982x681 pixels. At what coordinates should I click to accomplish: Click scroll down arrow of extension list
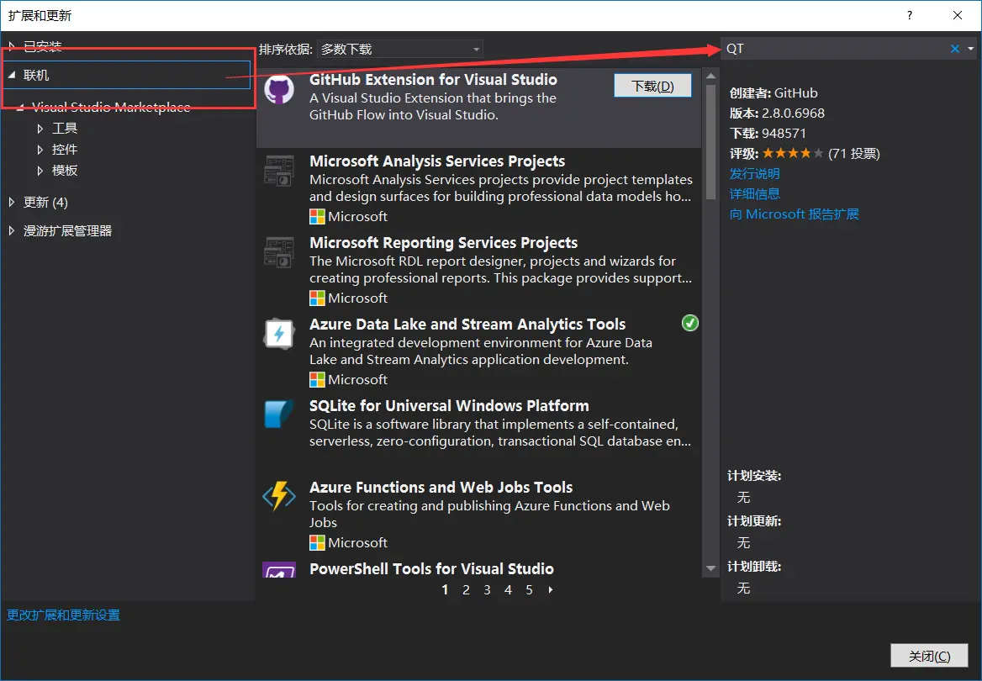pyautogui.click(x=710, y=568)
